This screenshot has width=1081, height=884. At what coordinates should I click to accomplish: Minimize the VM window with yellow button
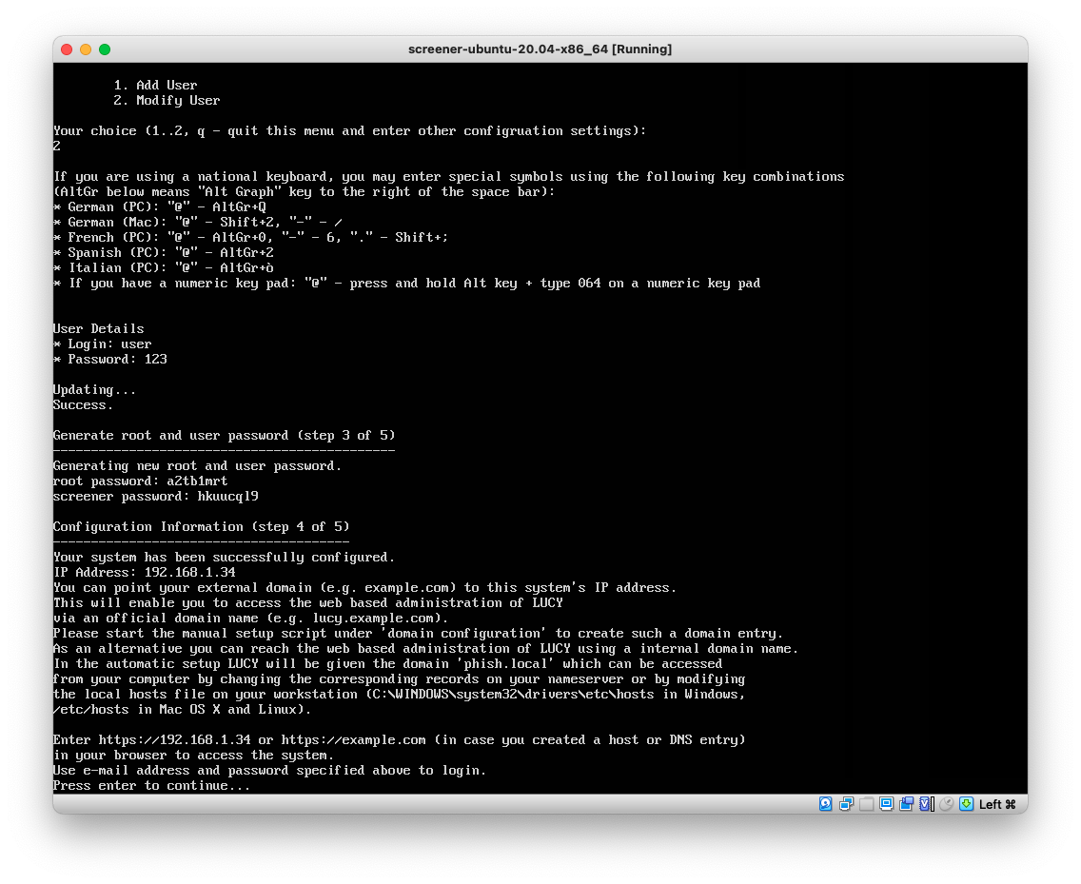coord(86,49)
